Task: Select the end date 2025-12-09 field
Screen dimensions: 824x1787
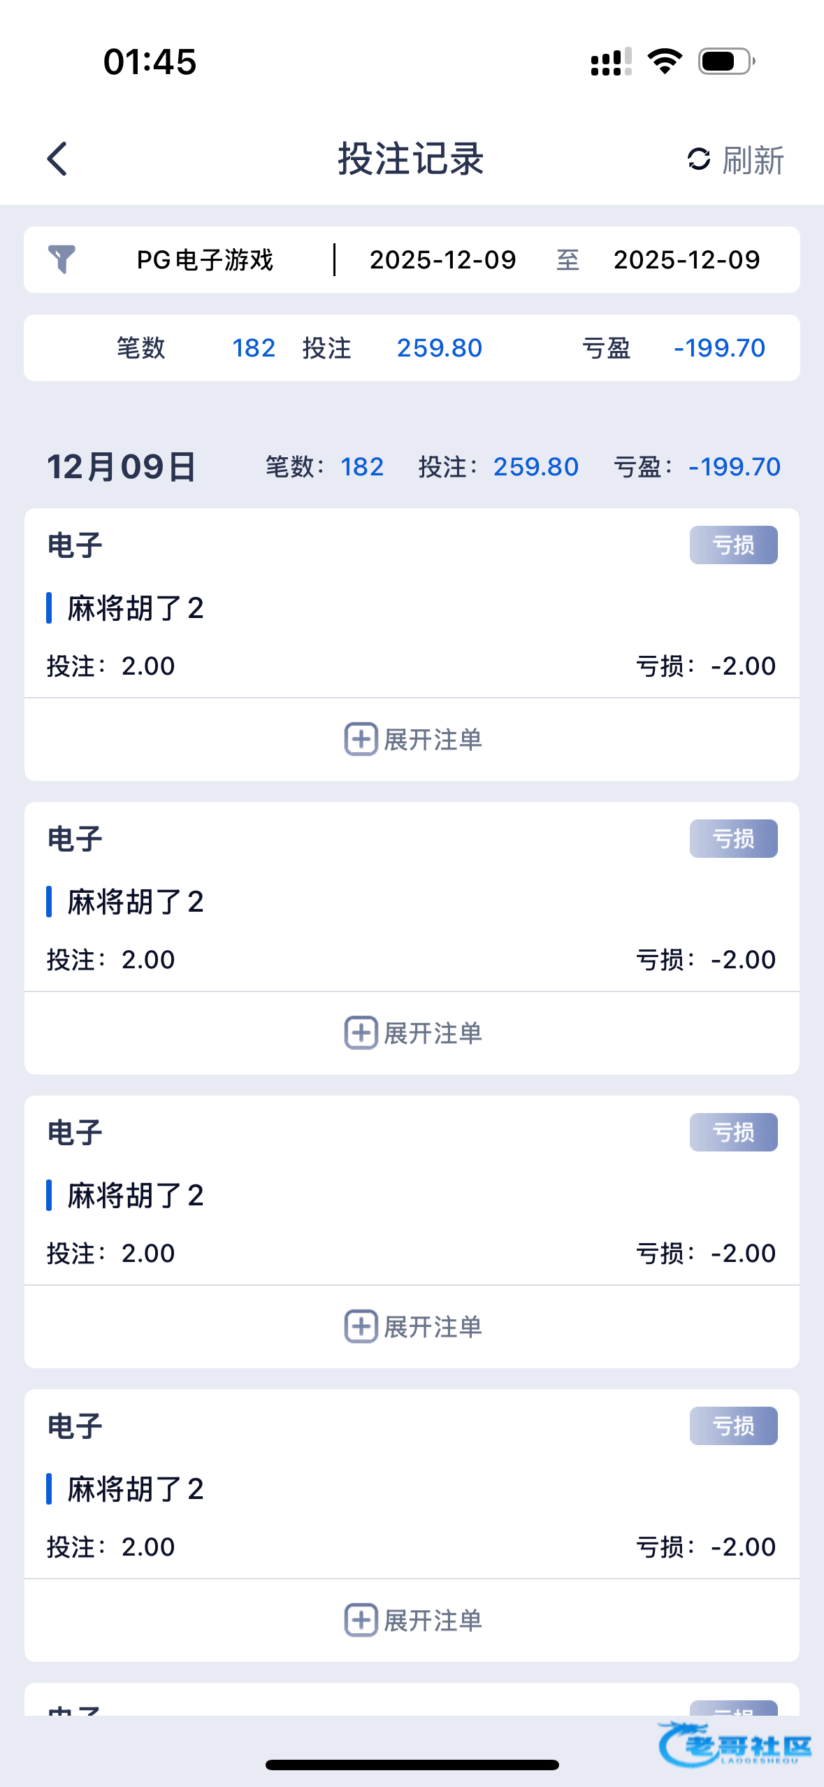Action: click(x=686, y=260)
